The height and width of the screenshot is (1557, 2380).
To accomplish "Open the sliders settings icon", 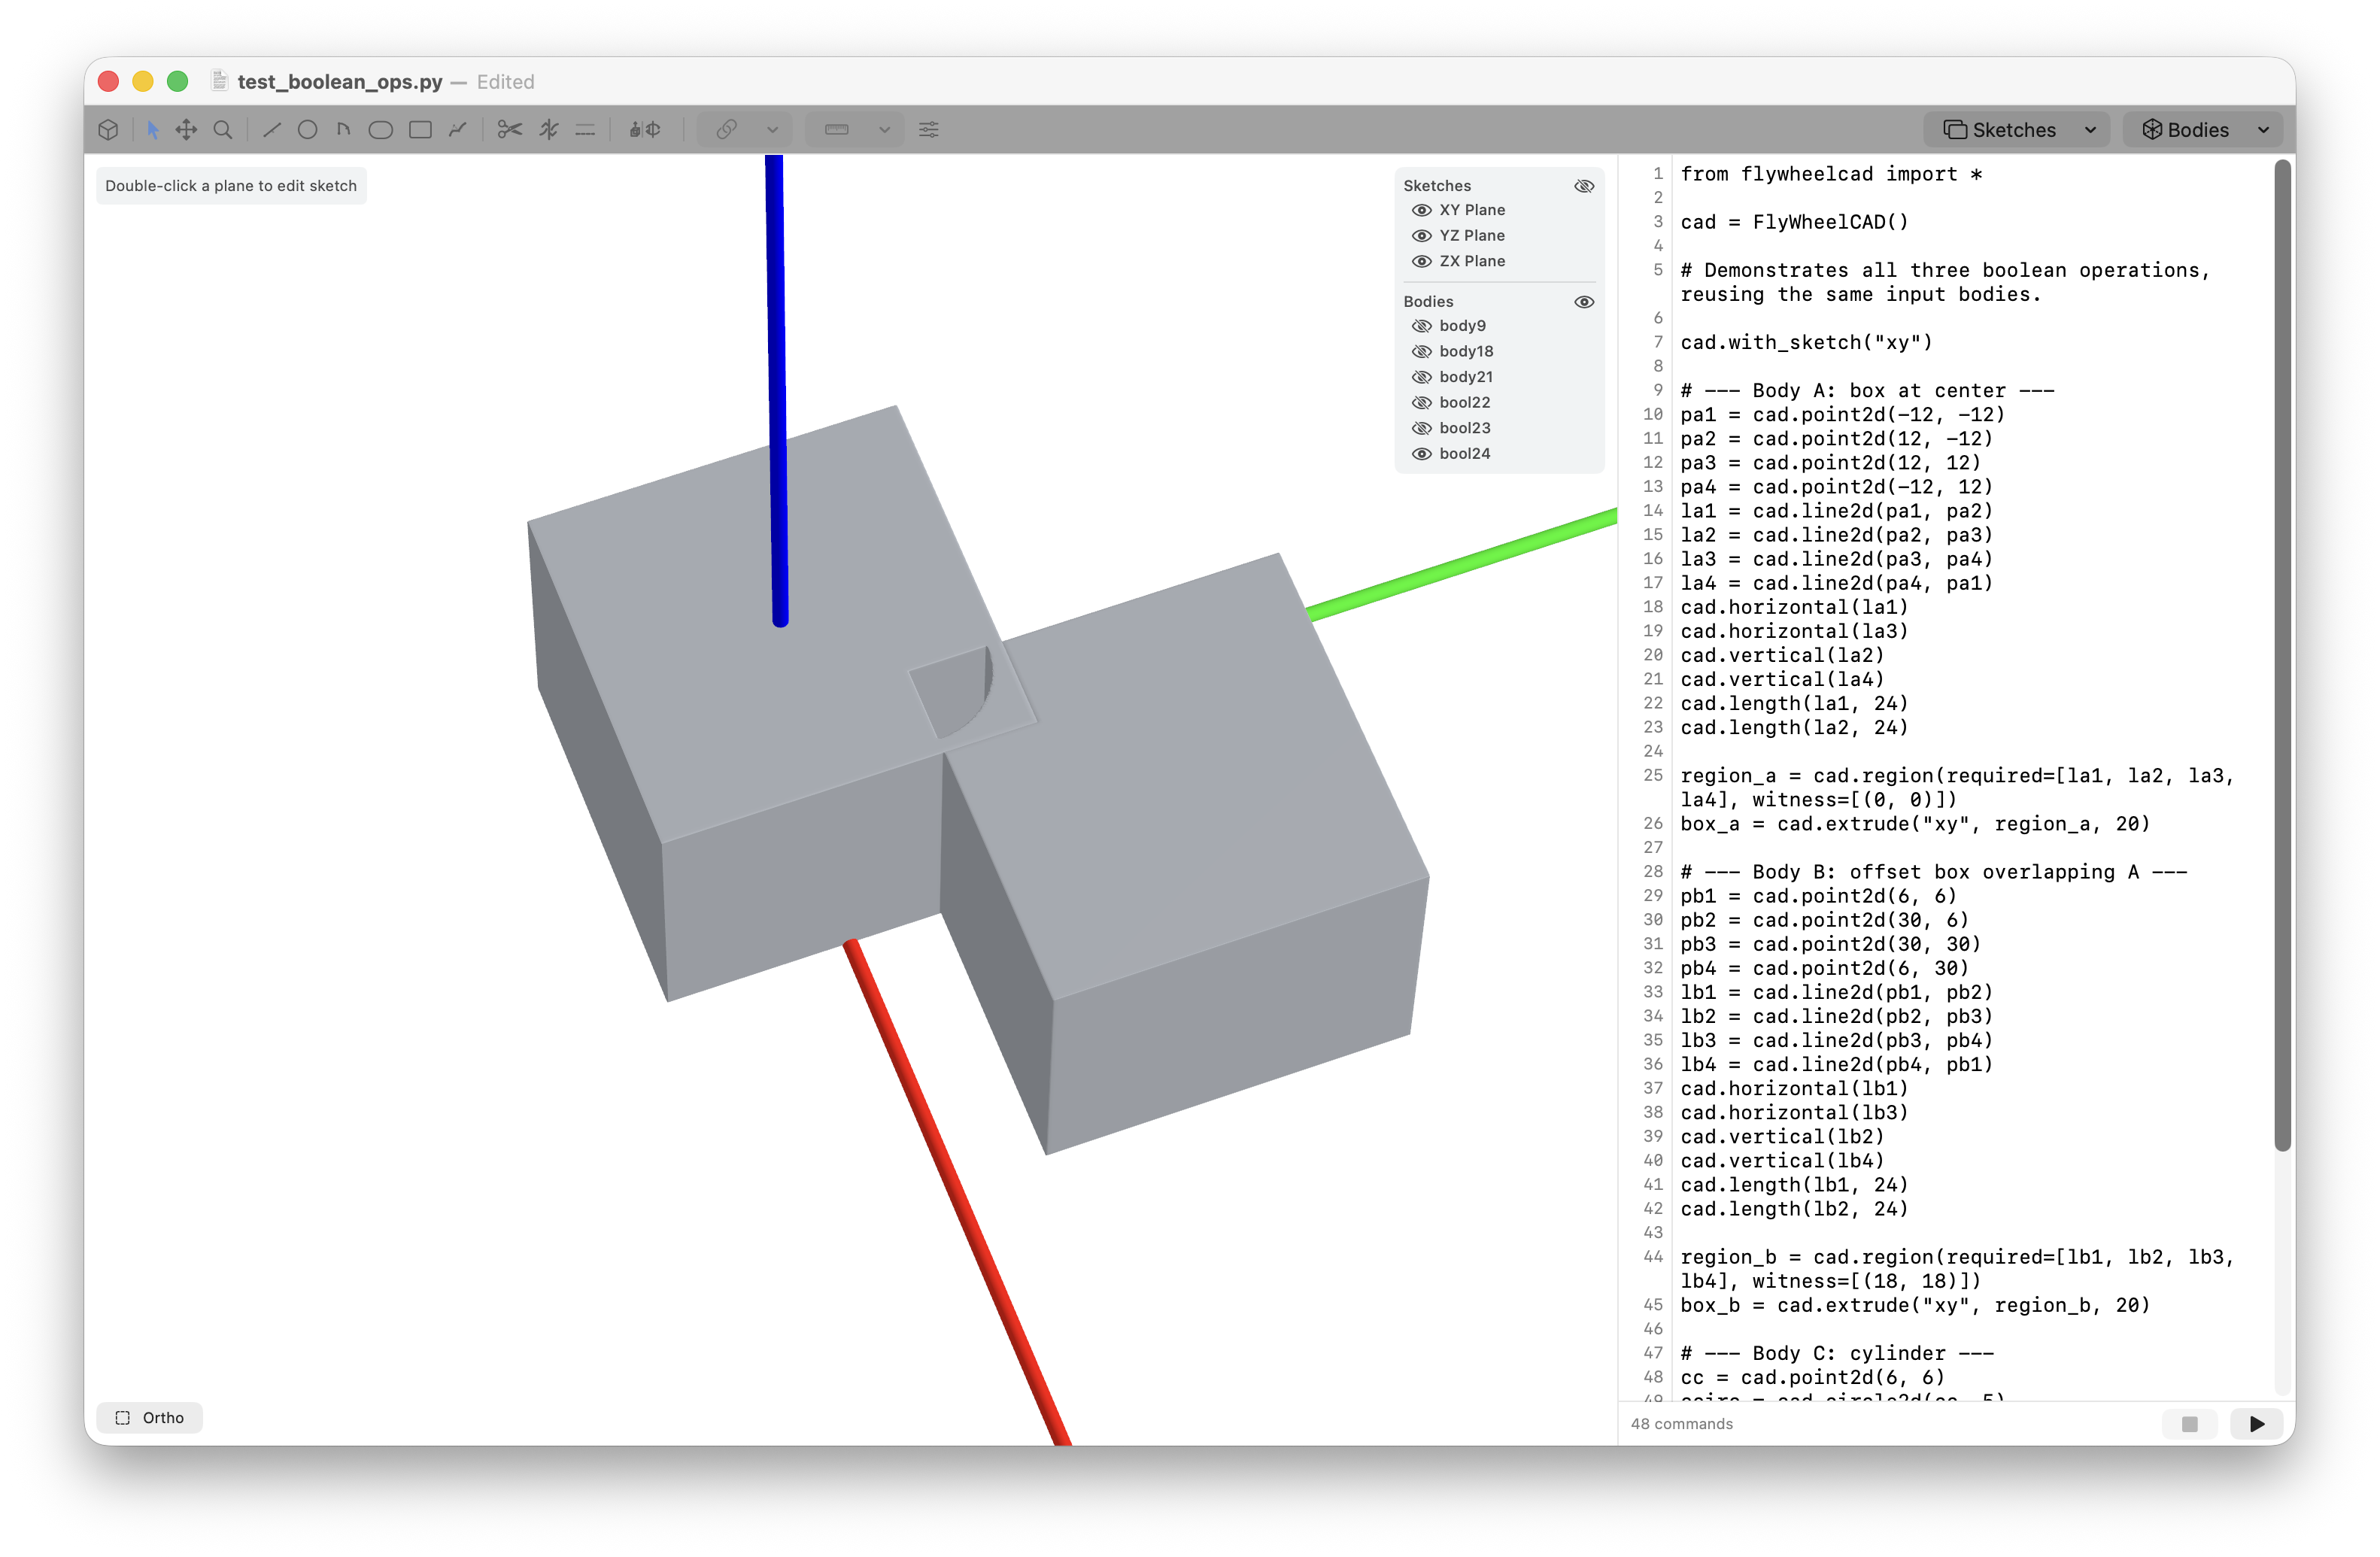I will coord(928,130).
